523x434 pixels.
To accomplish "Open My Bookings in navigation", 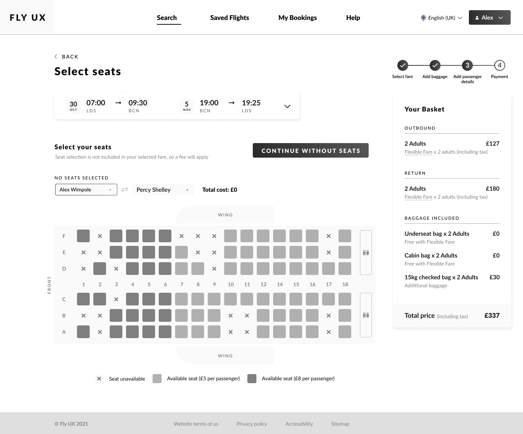I will 297,18.
